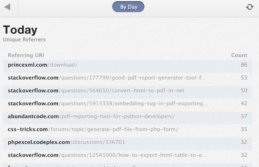The height and width of the screenshot is (167, 259).
Task: Click the refresh icon
Action: (x=249, y=7)
